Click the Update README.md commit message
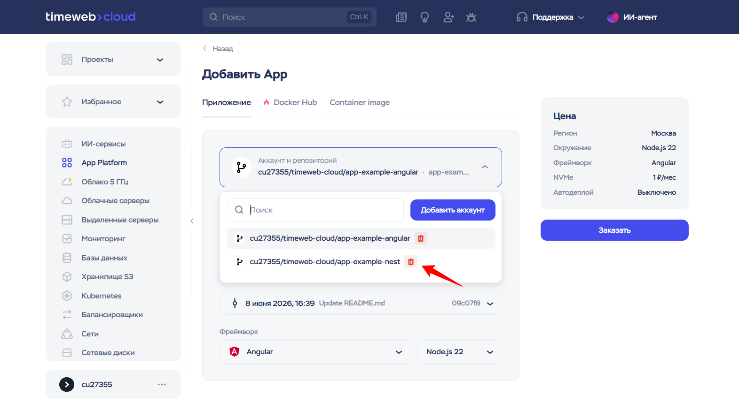 coord(352,303)
